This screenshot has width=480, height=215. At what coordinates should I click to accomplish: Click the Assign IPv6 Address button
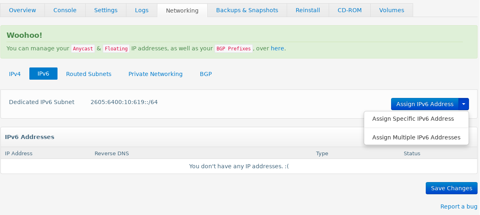[425, 104]
